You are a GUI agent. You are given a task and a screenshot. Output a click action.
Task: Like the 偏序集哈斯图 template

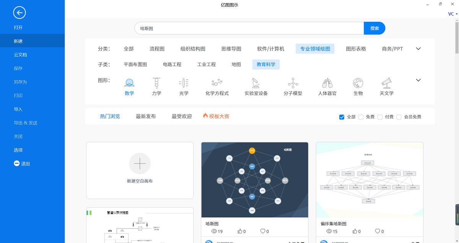[355, 231]
